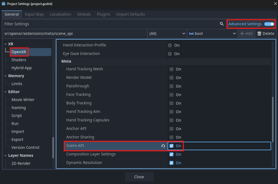
Task: Check the Hand Tracking Capsules option
Action: pos(171,120)
